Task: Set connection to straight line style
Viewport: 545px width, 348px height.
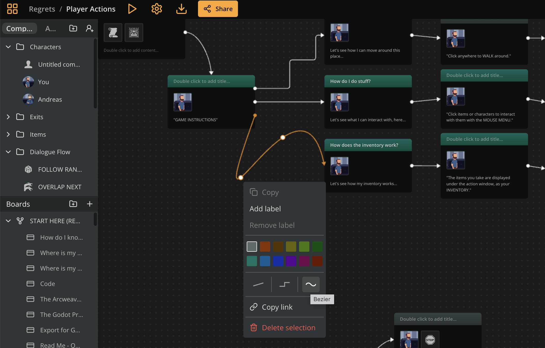Action: [x=258, y=284]
